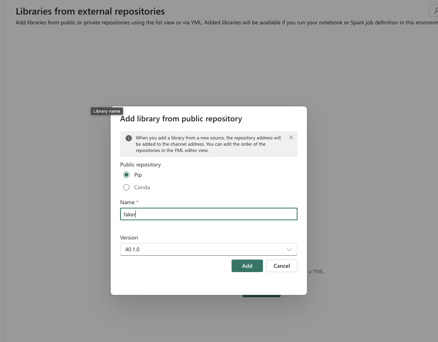
Task: Click the version value "40.1.0"
Action: (131, 249)
